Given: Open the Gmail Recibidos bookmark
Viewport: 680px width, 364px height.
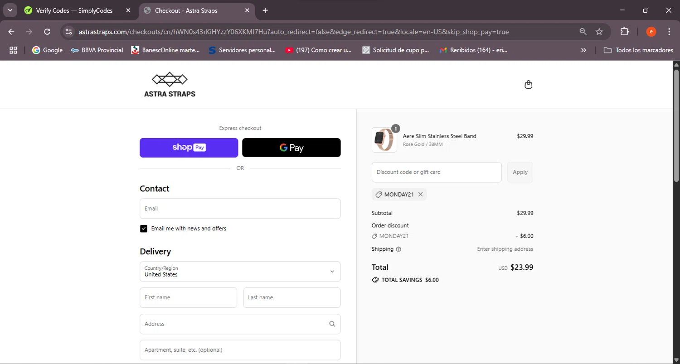Looking at the screenshot, I should (x=474, y=50).
